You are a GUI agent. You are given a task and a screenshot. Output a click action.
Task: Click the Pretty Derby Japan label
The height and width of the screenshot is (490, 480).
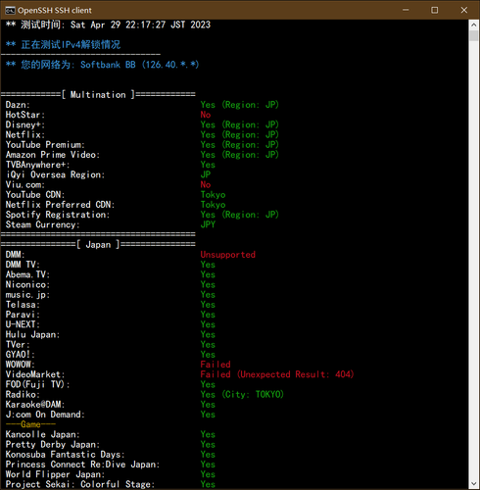pos(53,445)
